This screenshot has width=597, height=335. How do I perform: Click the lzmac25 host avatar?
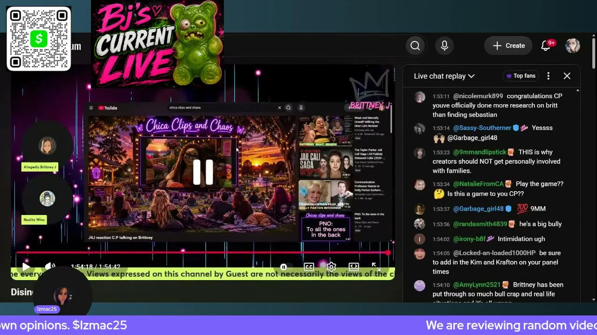coord(62,295)
